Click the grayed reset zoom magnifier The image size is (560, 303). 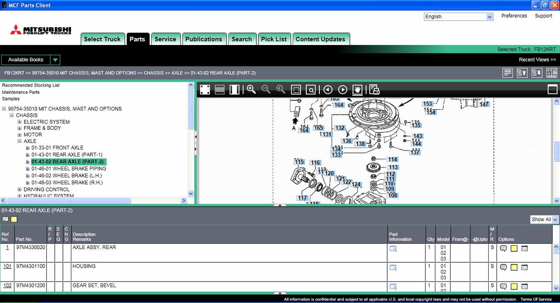280,90
